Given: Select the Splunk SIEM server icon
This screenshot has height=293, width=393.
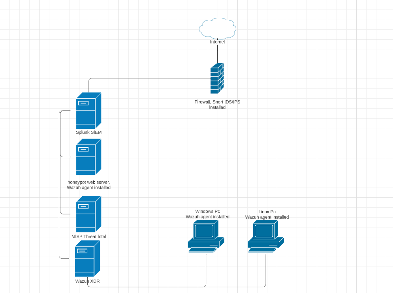Looking at the screenshot, I should (x=88, y=111).
